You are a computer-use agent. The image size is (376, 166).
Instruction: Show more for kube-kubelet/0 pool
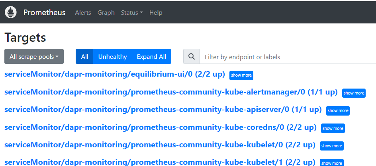click(x=332, y=146)
